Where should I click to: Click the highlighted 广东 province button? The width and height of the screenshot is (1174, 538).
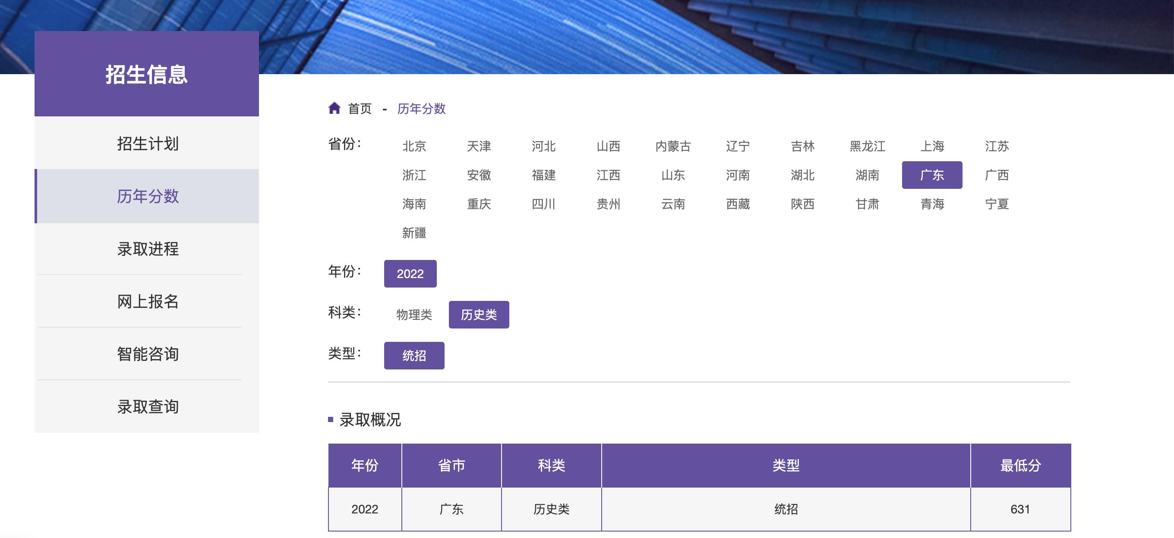pyautogui.click(x=932, y=175)
